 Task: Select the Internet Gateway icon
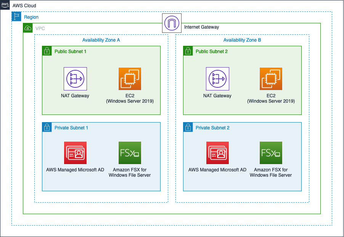(x=172, y=23)
